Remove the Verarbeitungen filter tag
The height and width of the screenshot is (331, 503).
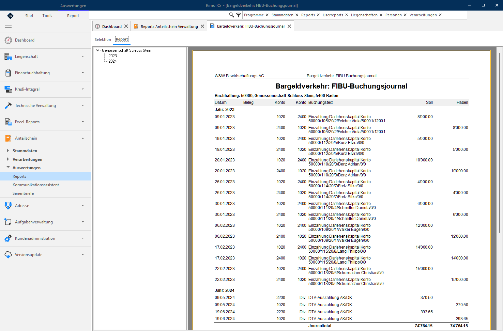point(440,15)
